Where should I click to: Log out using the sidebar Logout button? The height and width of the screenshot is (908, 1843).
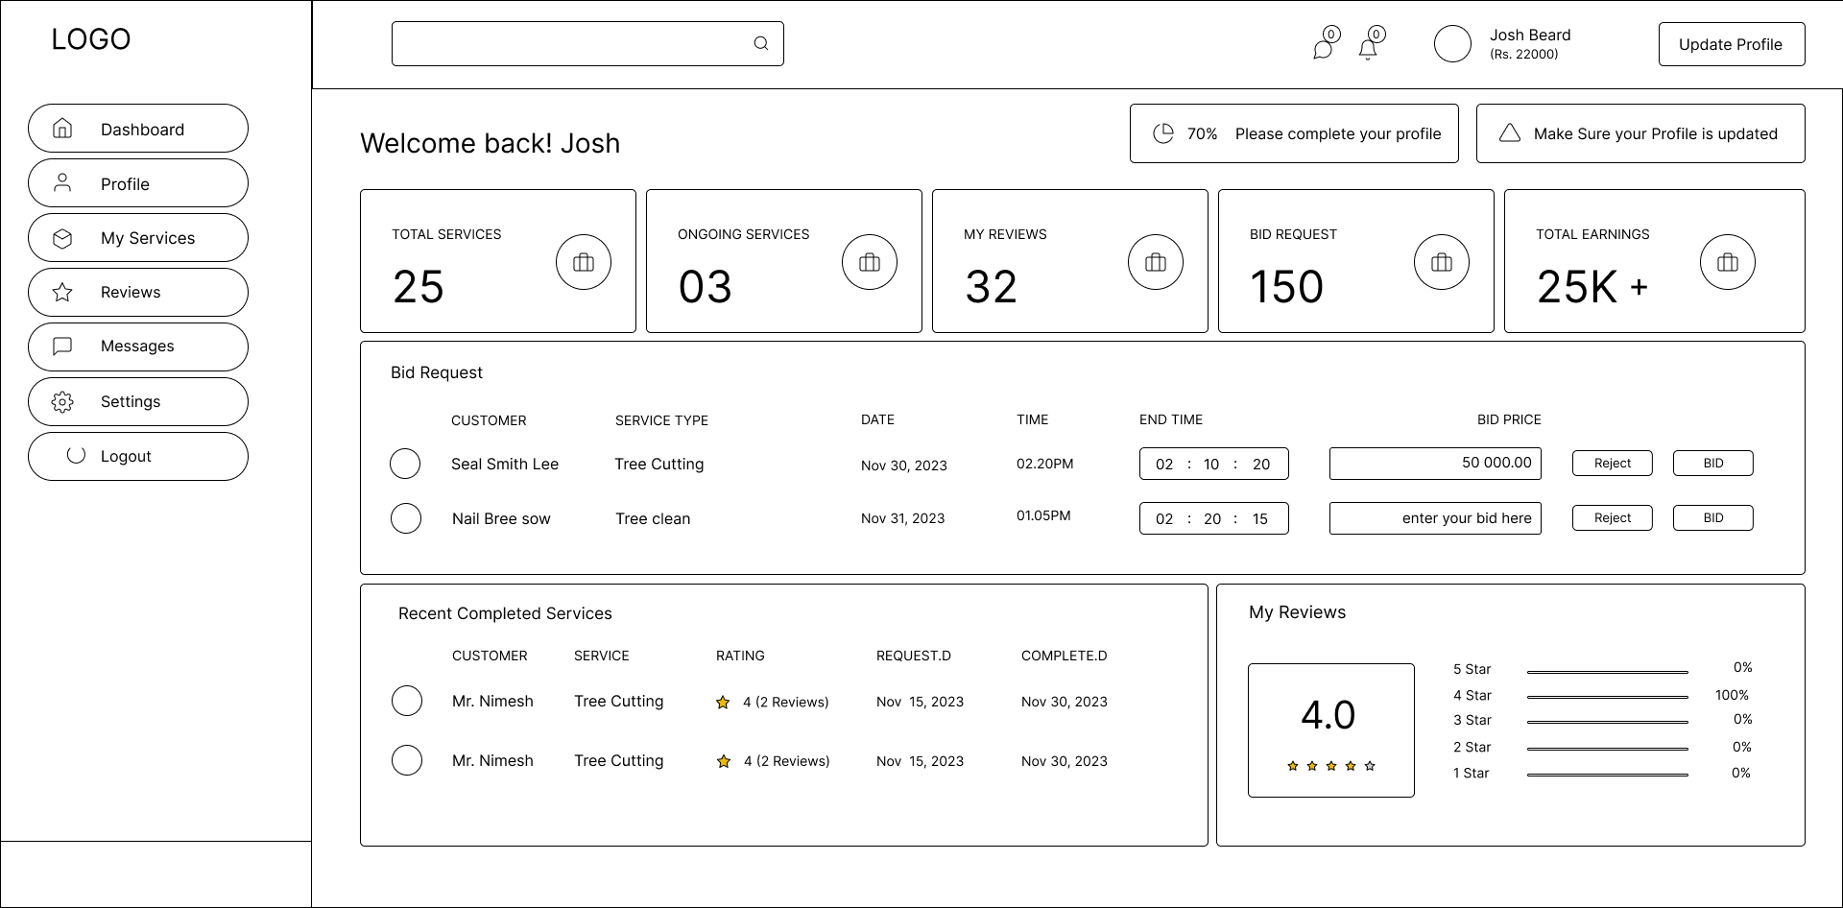pos(138,457)
